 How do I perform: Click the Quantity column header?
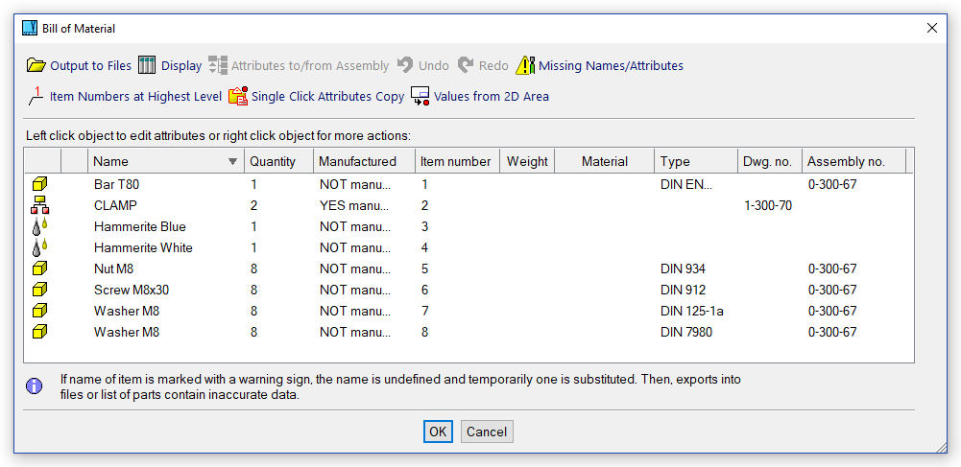274,161
